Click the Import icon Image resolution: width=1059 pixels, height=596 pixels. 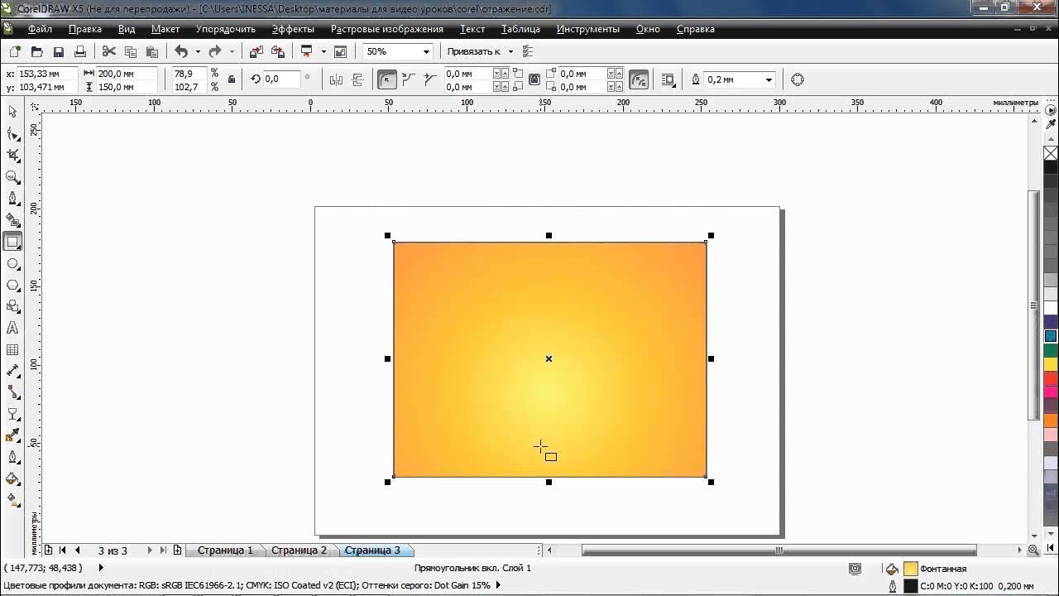[x=256, y=51]
